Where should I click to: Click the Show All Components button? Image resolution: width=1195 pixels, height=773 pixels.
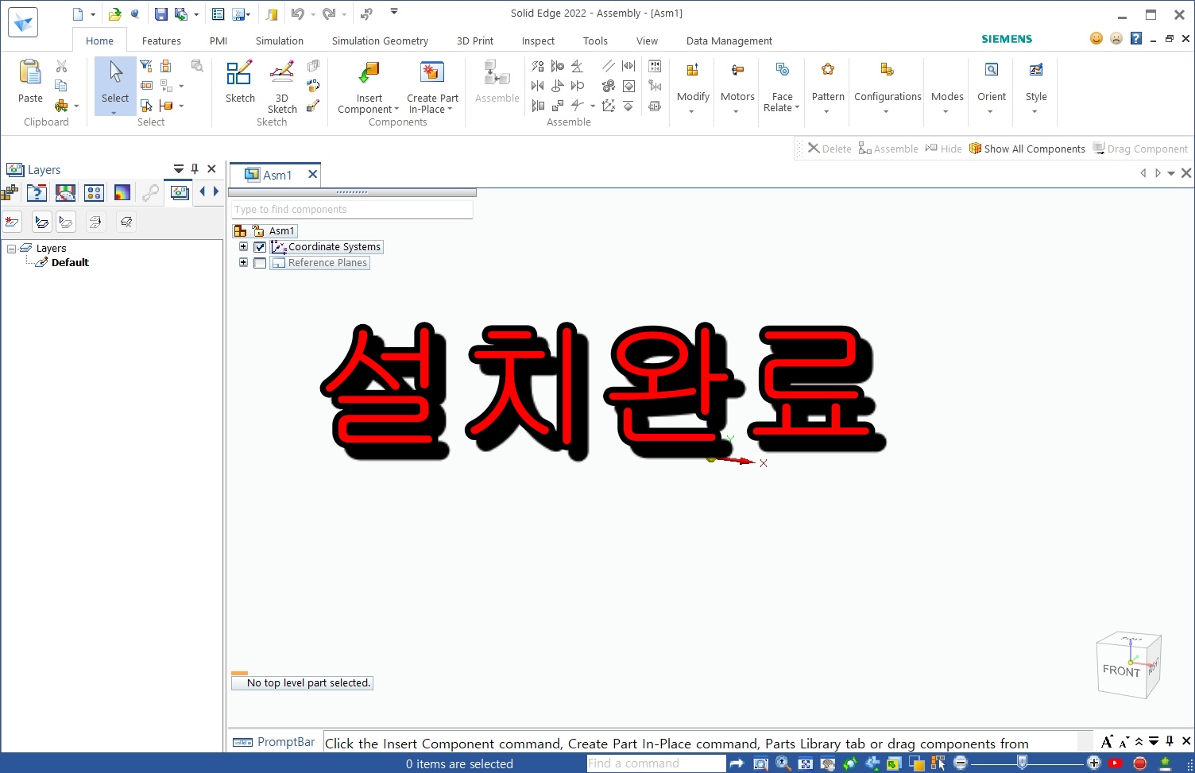click(x=1027, y=148)
